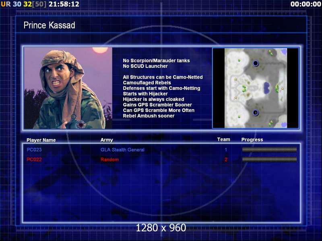Click the UR 30 32[50] counter overlay
322x241 pixels.
pyautogui.click(x=24, y=4)
